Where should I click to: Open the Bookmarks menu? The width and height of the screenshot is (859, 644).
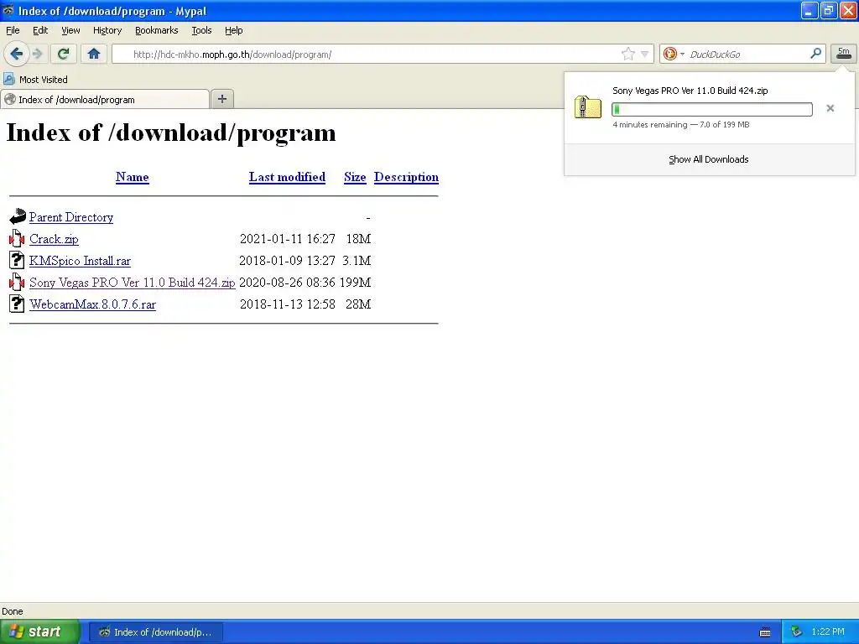point(156,30)
